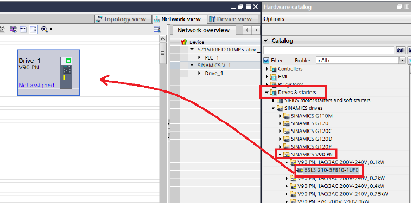
Task: Collapse the Catalog section chevron
Action: (x=266, y=41)
